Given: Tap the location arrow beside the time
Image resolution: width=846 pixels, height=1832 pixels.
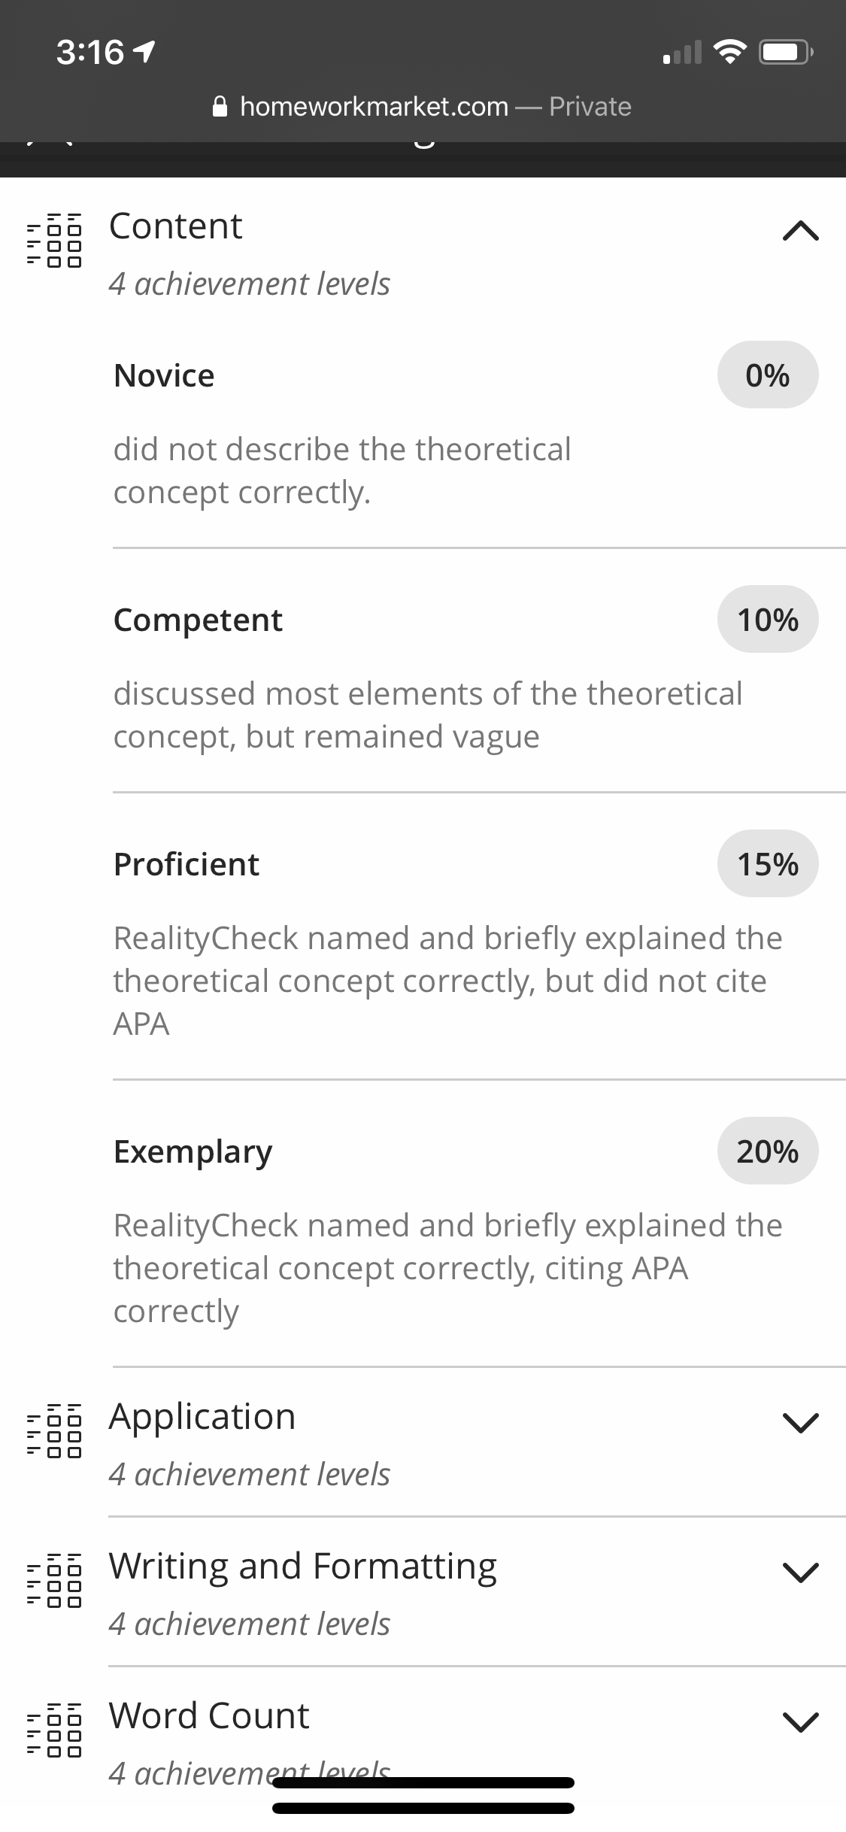Looking at the screenshot, I should coord(143,53).
